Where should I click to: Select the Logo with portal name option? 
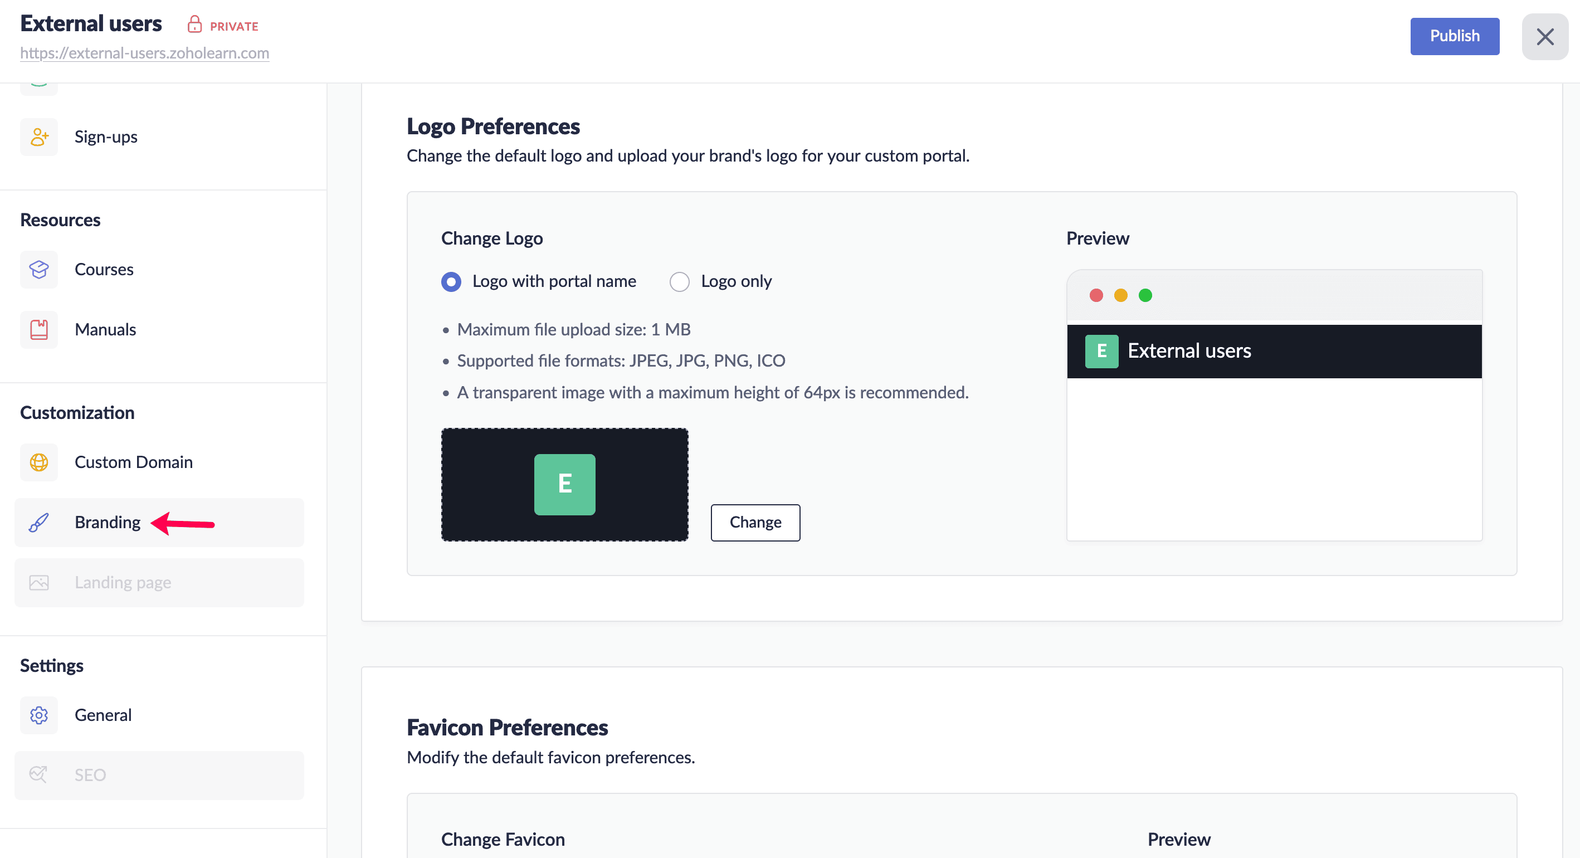coord(451,281)
